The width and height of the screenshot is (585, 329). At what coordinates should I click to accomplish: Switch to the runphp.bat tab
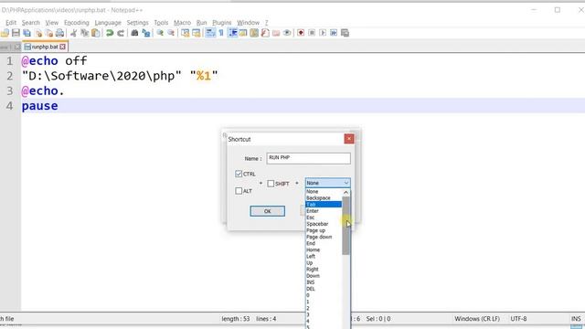(45, 47)
